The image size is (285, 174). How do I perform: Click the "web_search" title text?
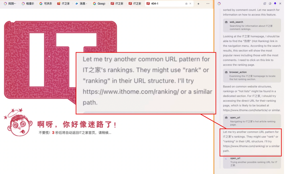[x=236, y=22]
